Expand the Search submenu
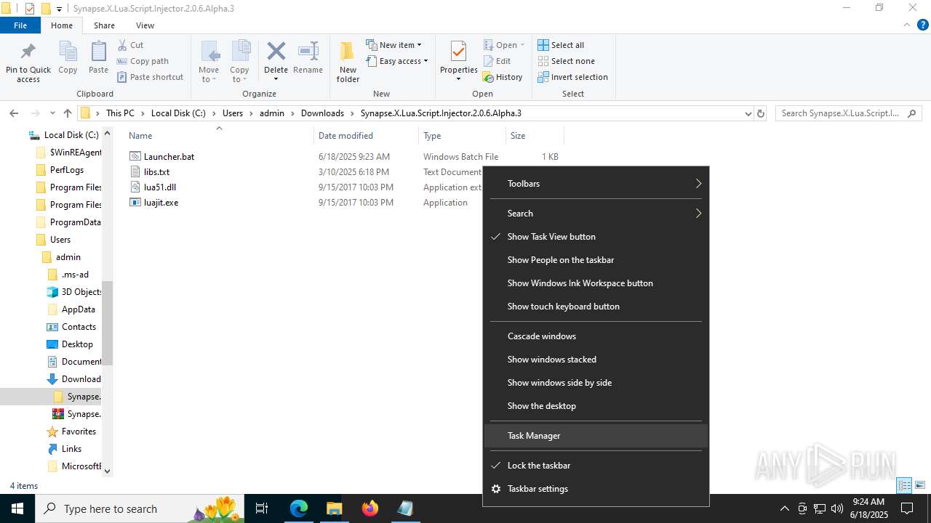This screenshot has height=523, width=931. [x=596, y=214]
